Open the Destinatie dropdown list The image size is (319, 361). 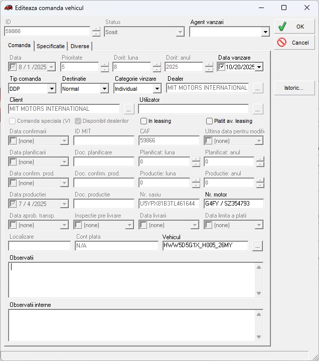(104, 89)
